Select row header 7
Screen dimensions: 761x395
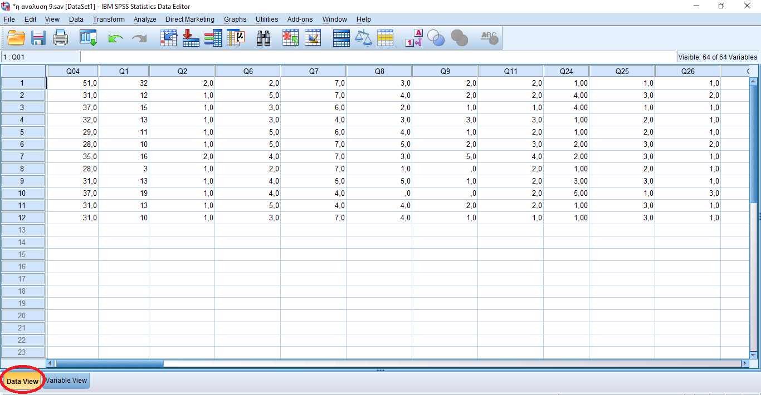point(22,156)
